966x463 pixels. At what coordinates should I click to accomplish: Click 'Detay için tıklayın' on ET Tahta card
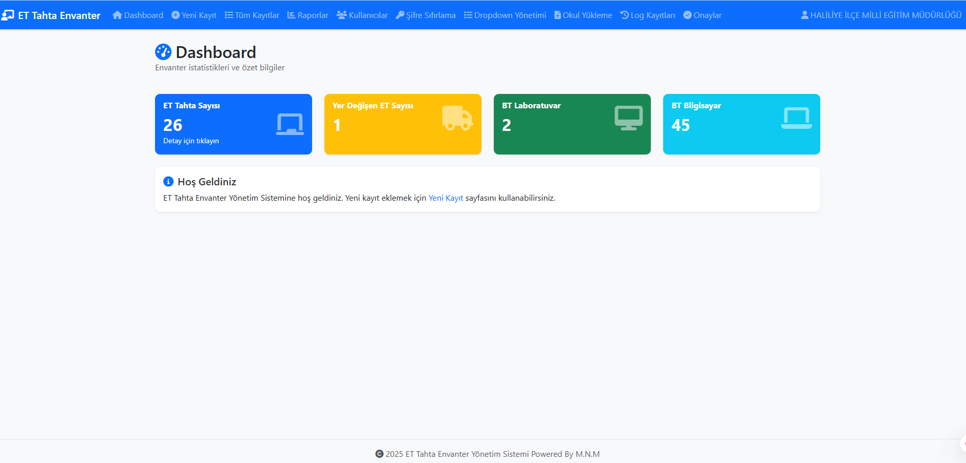[x=191, y=141]
